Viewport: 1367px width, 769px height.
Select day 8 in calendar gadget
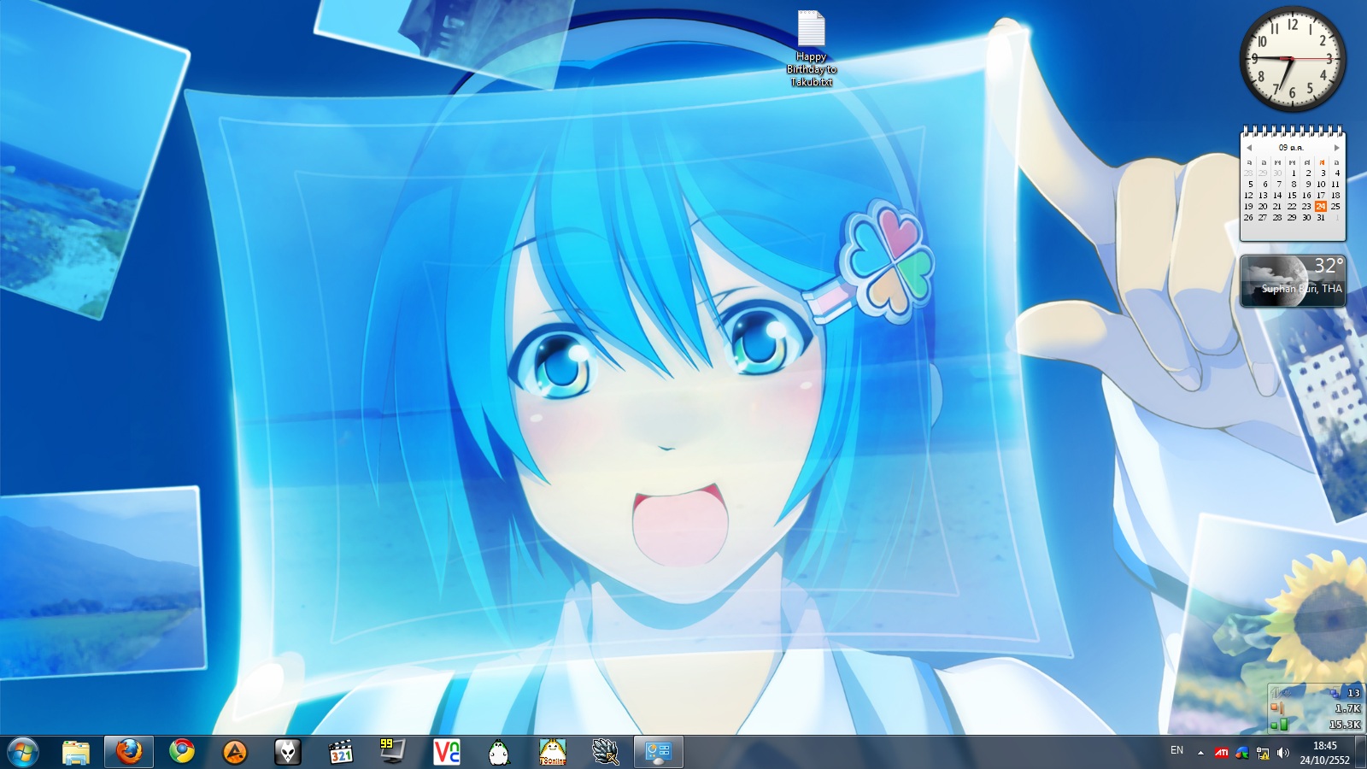[1294, 185]
